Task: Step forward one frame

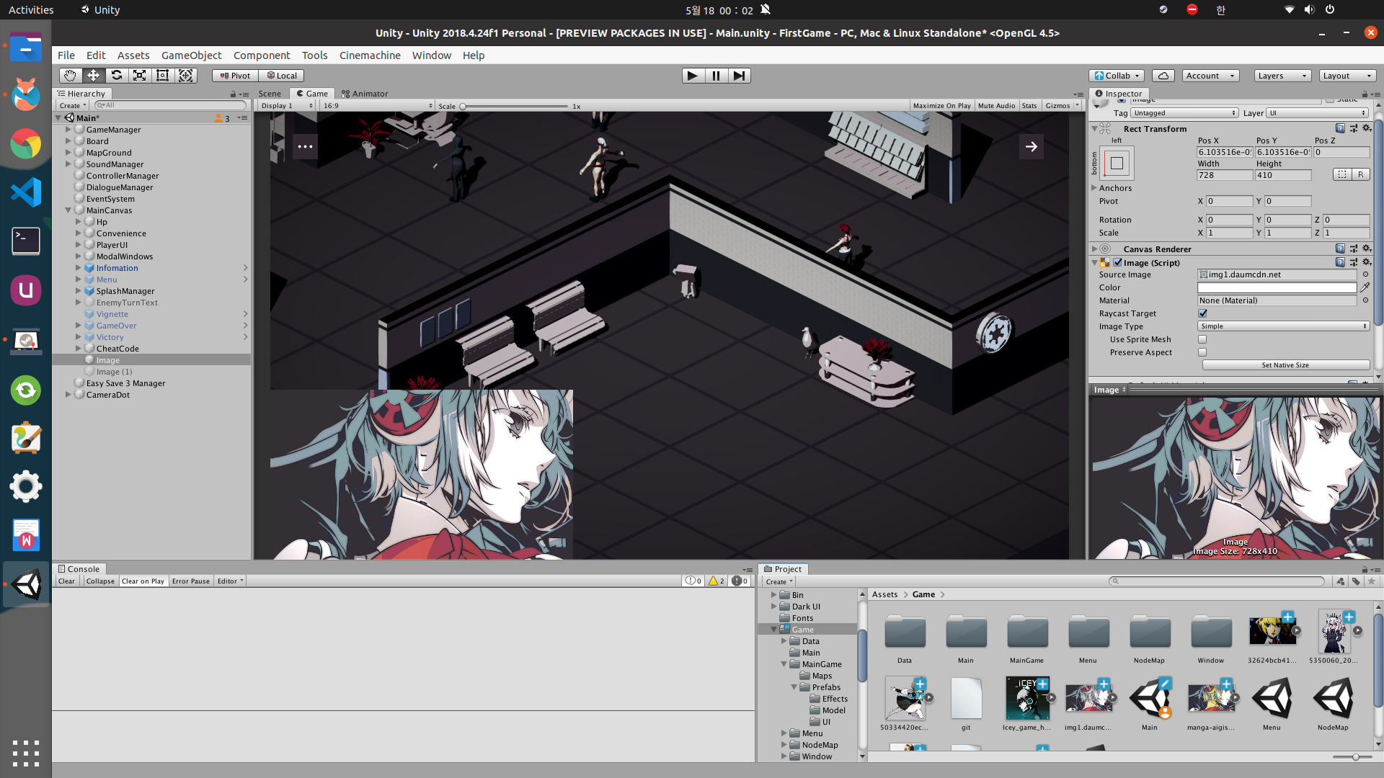Action: click(x=739, y=76)
